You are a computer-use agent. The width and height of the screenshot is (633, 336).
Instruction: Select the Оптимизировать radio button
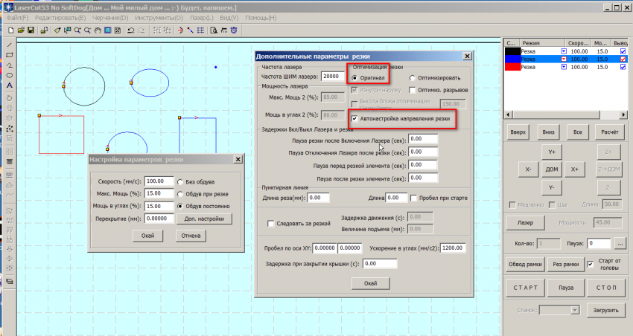click(x=412, y=77)
